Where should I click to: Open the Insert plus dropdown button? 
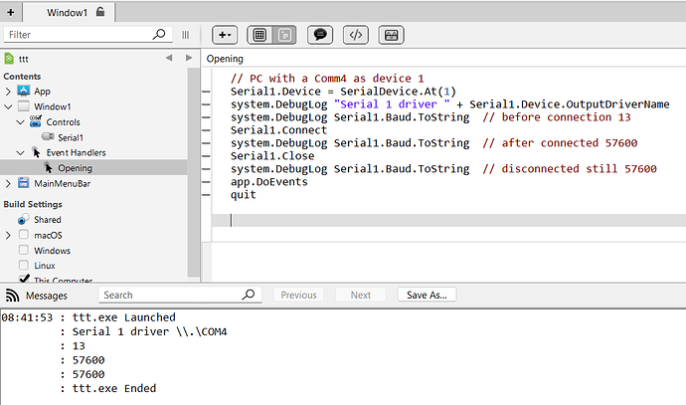(x=225, y=35)
